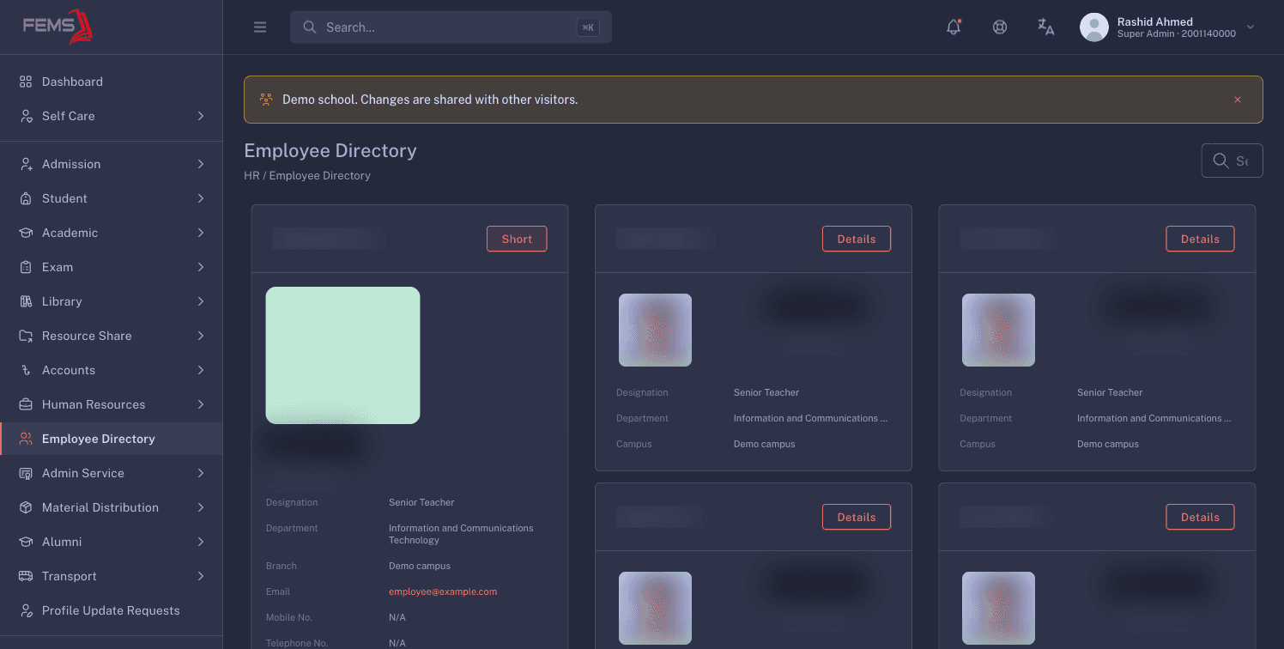Click the Accounts icon in sidebar
This screenshot has width=1284, height=649.
click(x=26, y=370)
